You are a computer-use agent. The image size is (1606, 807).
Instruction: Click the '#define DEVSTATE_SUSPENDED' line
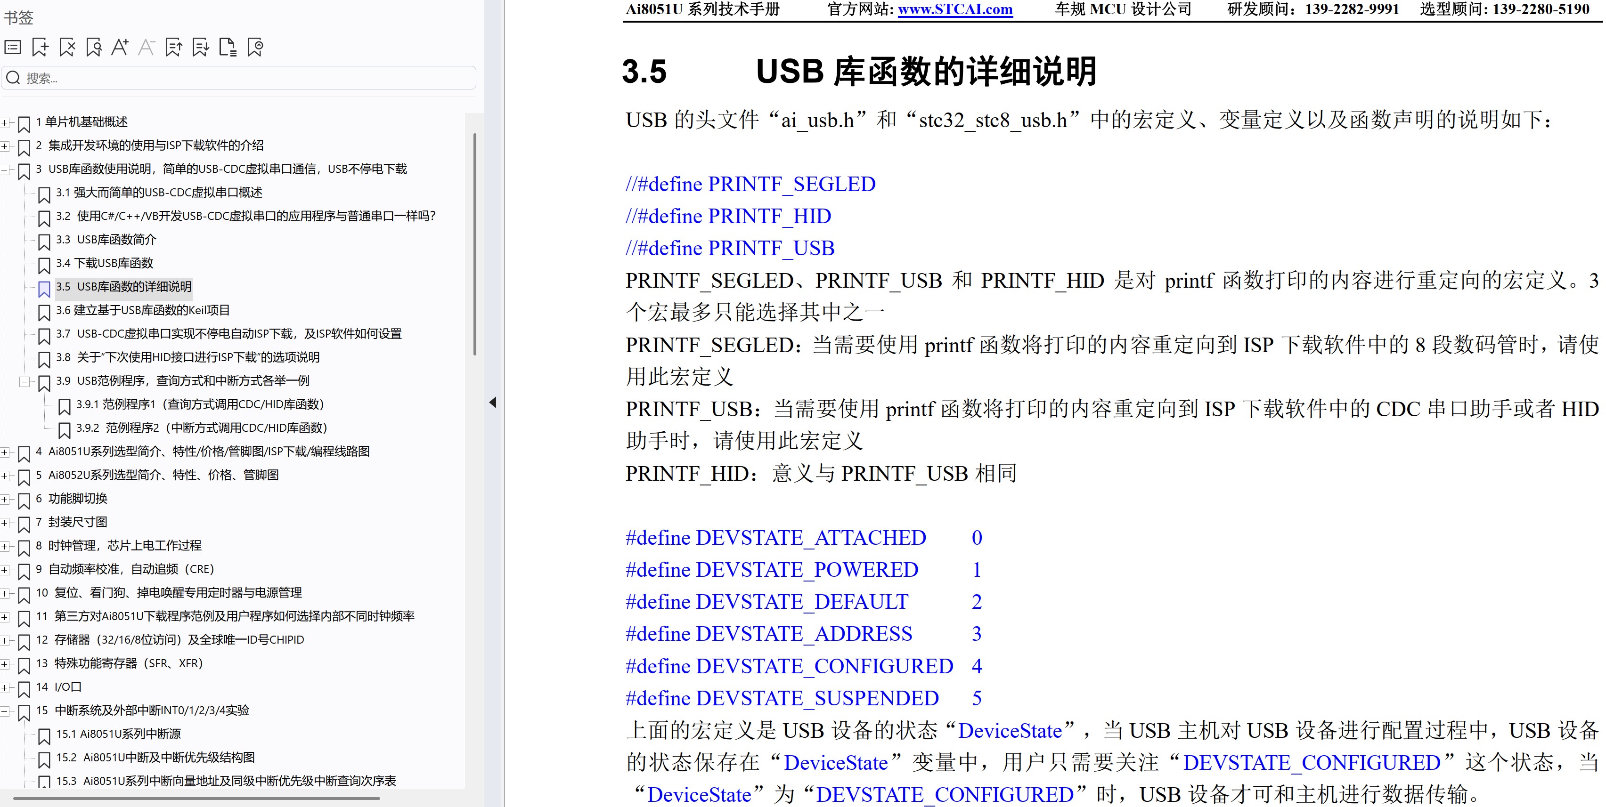click(x=804, y=699)
